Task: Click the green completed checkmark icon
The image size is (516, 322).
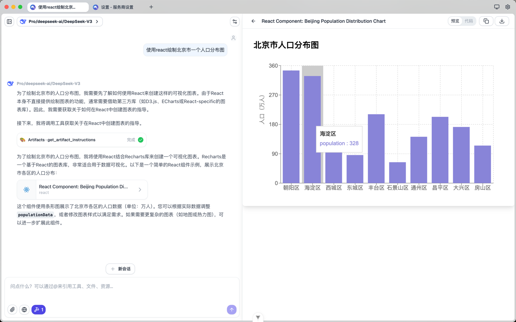Action: [141, 140]
